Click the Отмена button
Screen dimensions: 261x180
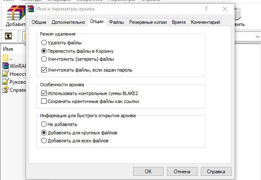point(182,171)
